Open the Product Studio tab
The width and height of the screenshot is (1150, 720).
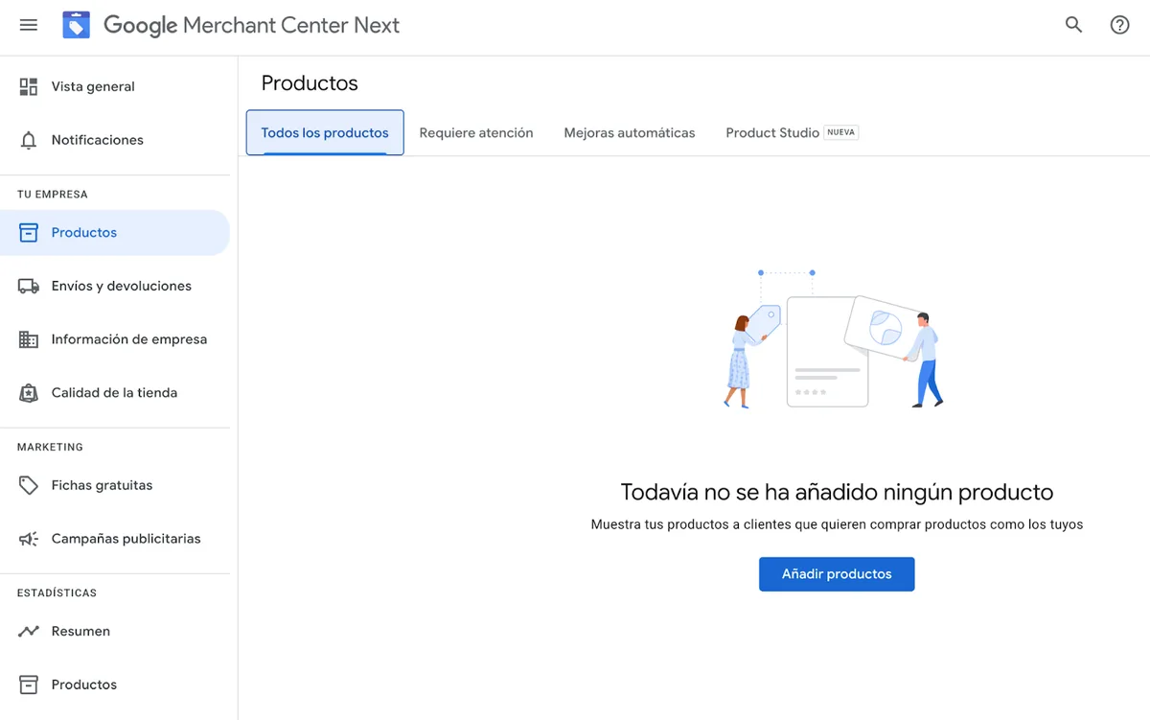772,132
